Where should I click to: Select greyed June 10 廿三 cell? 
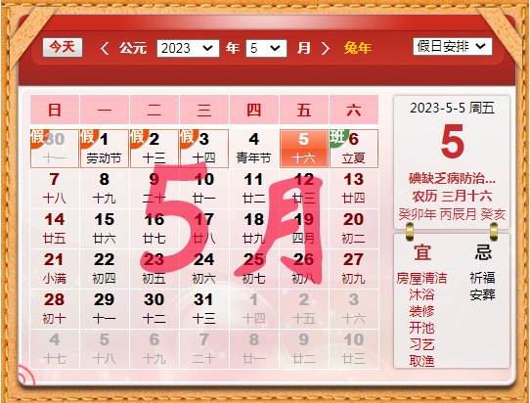(354, 349)
